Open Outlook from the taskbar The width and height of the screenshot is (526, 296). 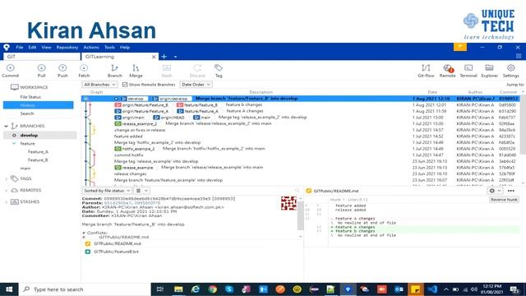point(399,289)
